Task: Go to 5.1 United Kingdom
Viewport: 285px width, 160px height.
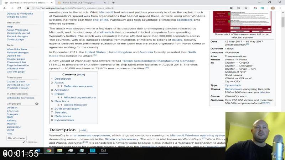Action: tap(75, 105)
